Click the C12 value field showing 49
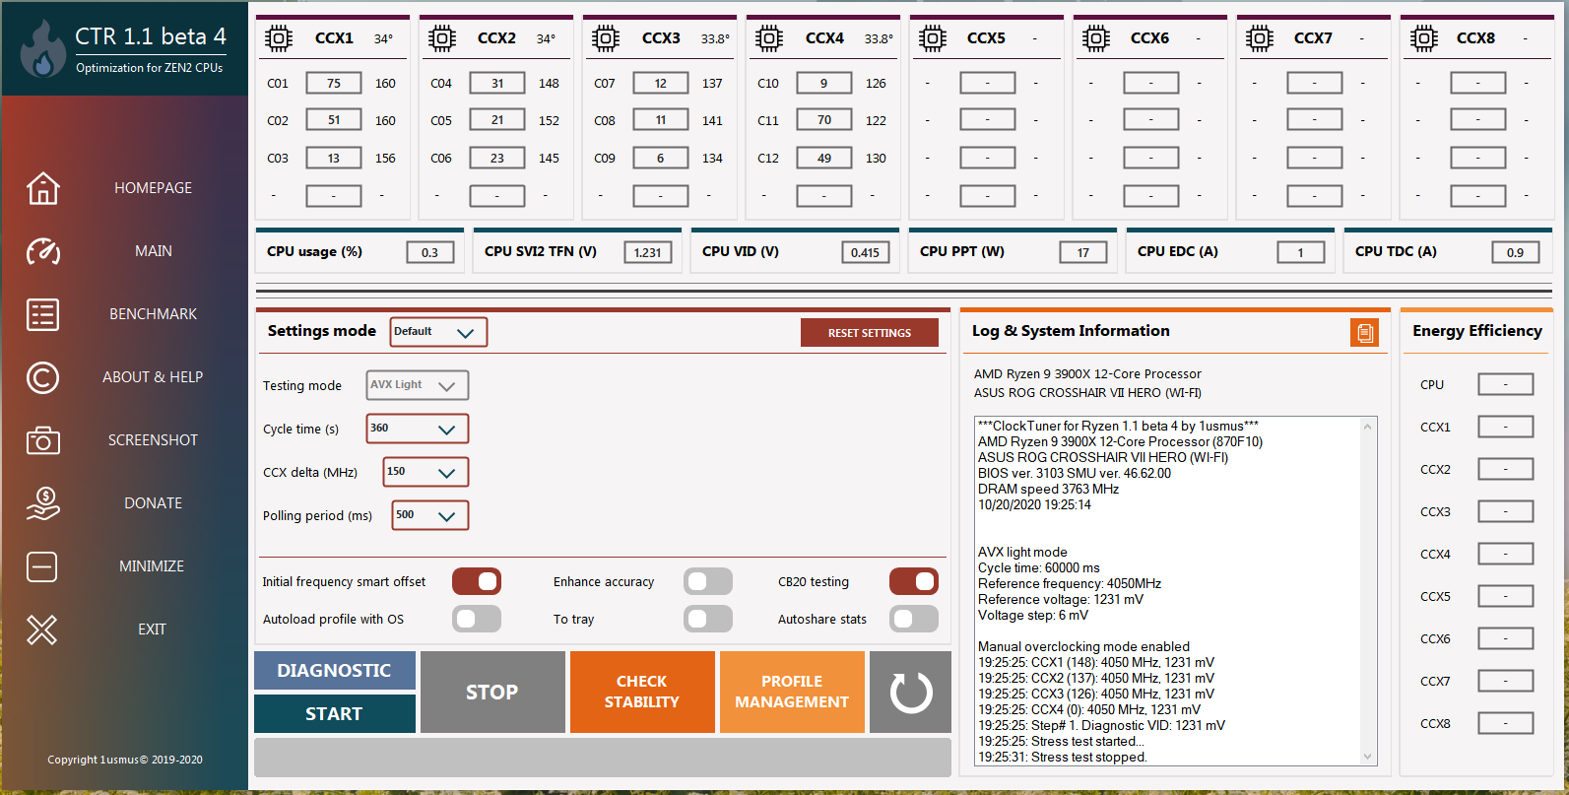The width and height of the screenshot is (1569, 795). click(x=824, y=159)
